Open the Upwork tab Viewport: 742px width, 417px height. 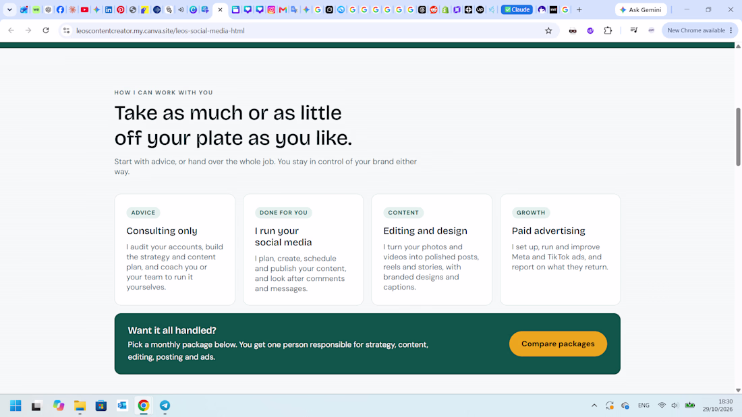coord(480,9)
